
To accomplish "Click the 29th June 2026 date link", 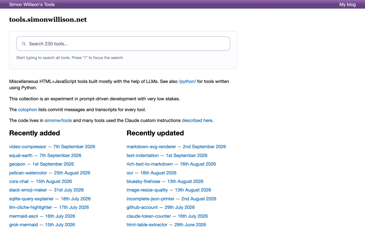I will (x=190, y=225).
